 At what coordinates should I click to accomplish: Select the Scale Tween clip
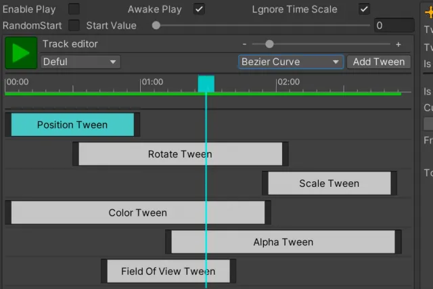329,183
